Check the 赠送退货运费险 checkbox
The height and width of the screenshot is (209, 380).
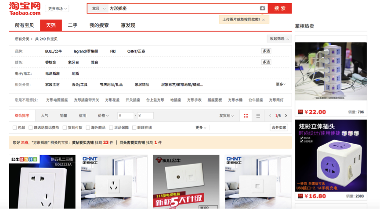[x=31, y=128]
